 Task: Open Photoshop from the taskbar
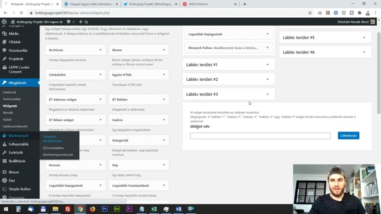[x=105, y=209]
